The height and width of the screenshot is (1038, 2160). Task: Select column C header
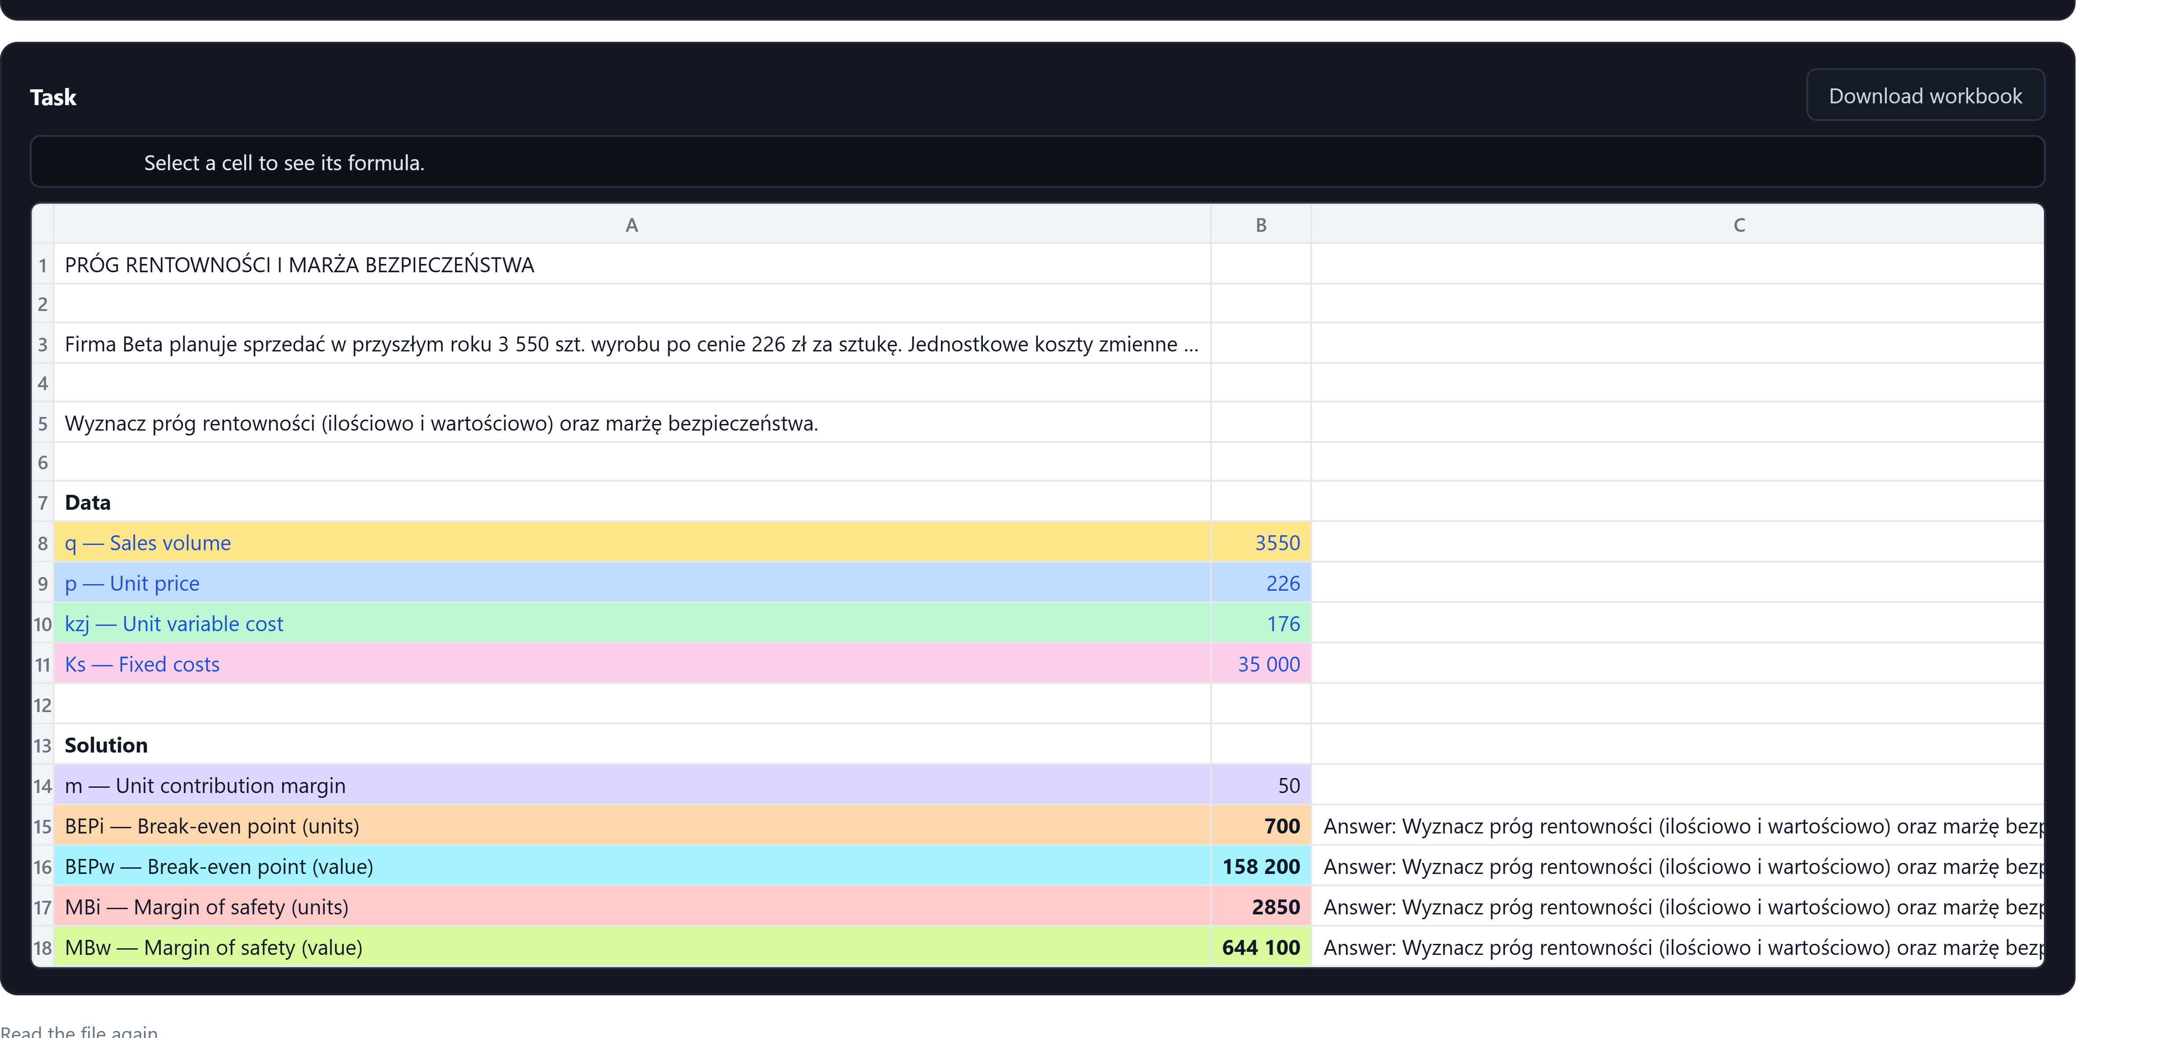(1677, 225)
